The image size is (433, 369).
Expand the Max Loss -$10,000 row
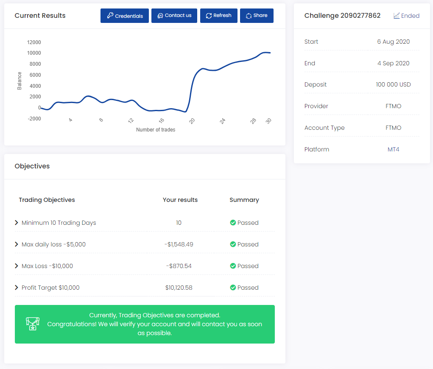[17, 266]
